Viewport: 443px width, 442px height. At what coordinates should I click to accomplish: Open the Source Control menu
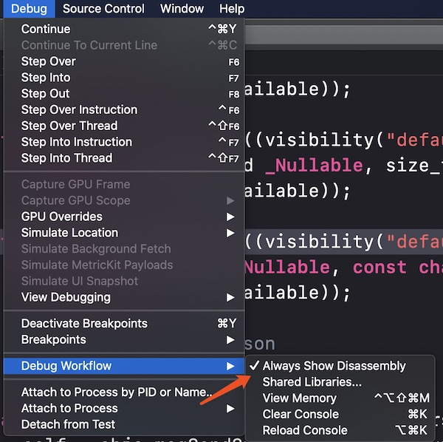[x=103, y=9]
